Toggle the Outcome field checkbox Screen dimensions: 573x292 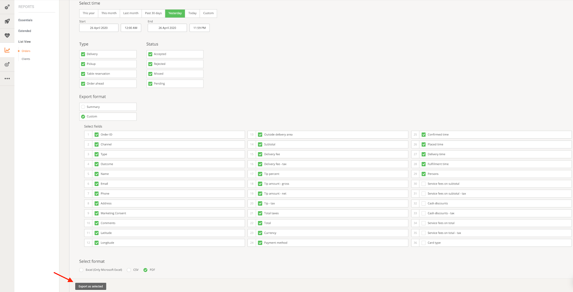point(97,164)
